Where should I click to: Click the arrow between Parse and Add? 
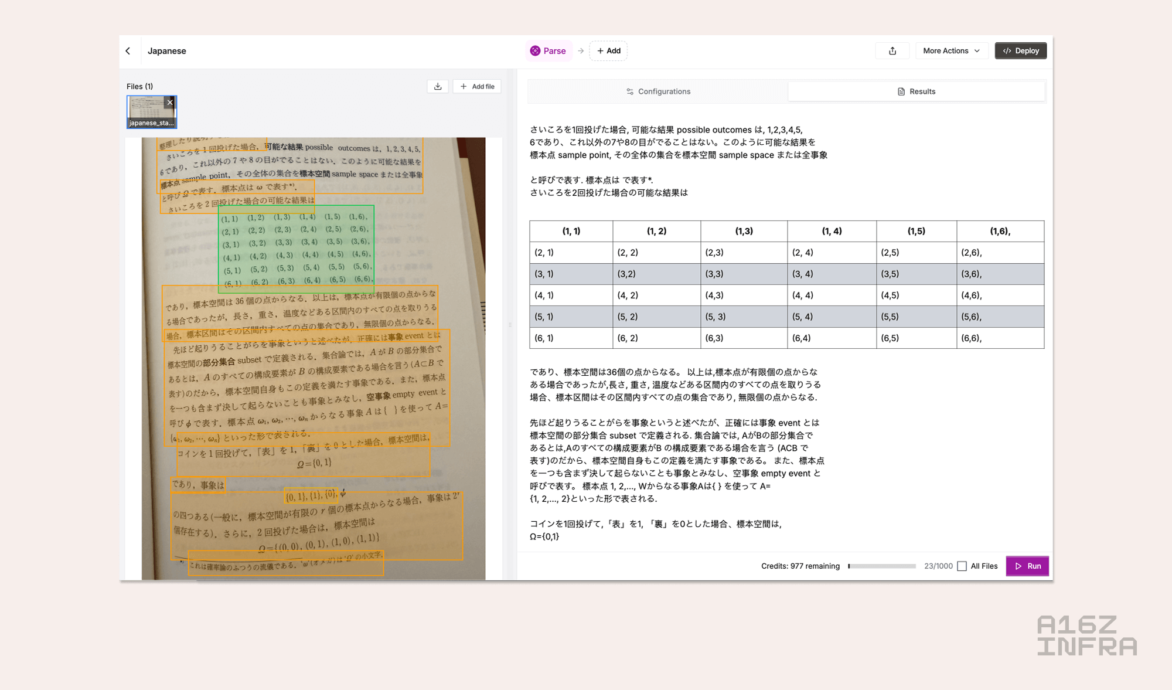pyautogui.click(x=581, y=51)
